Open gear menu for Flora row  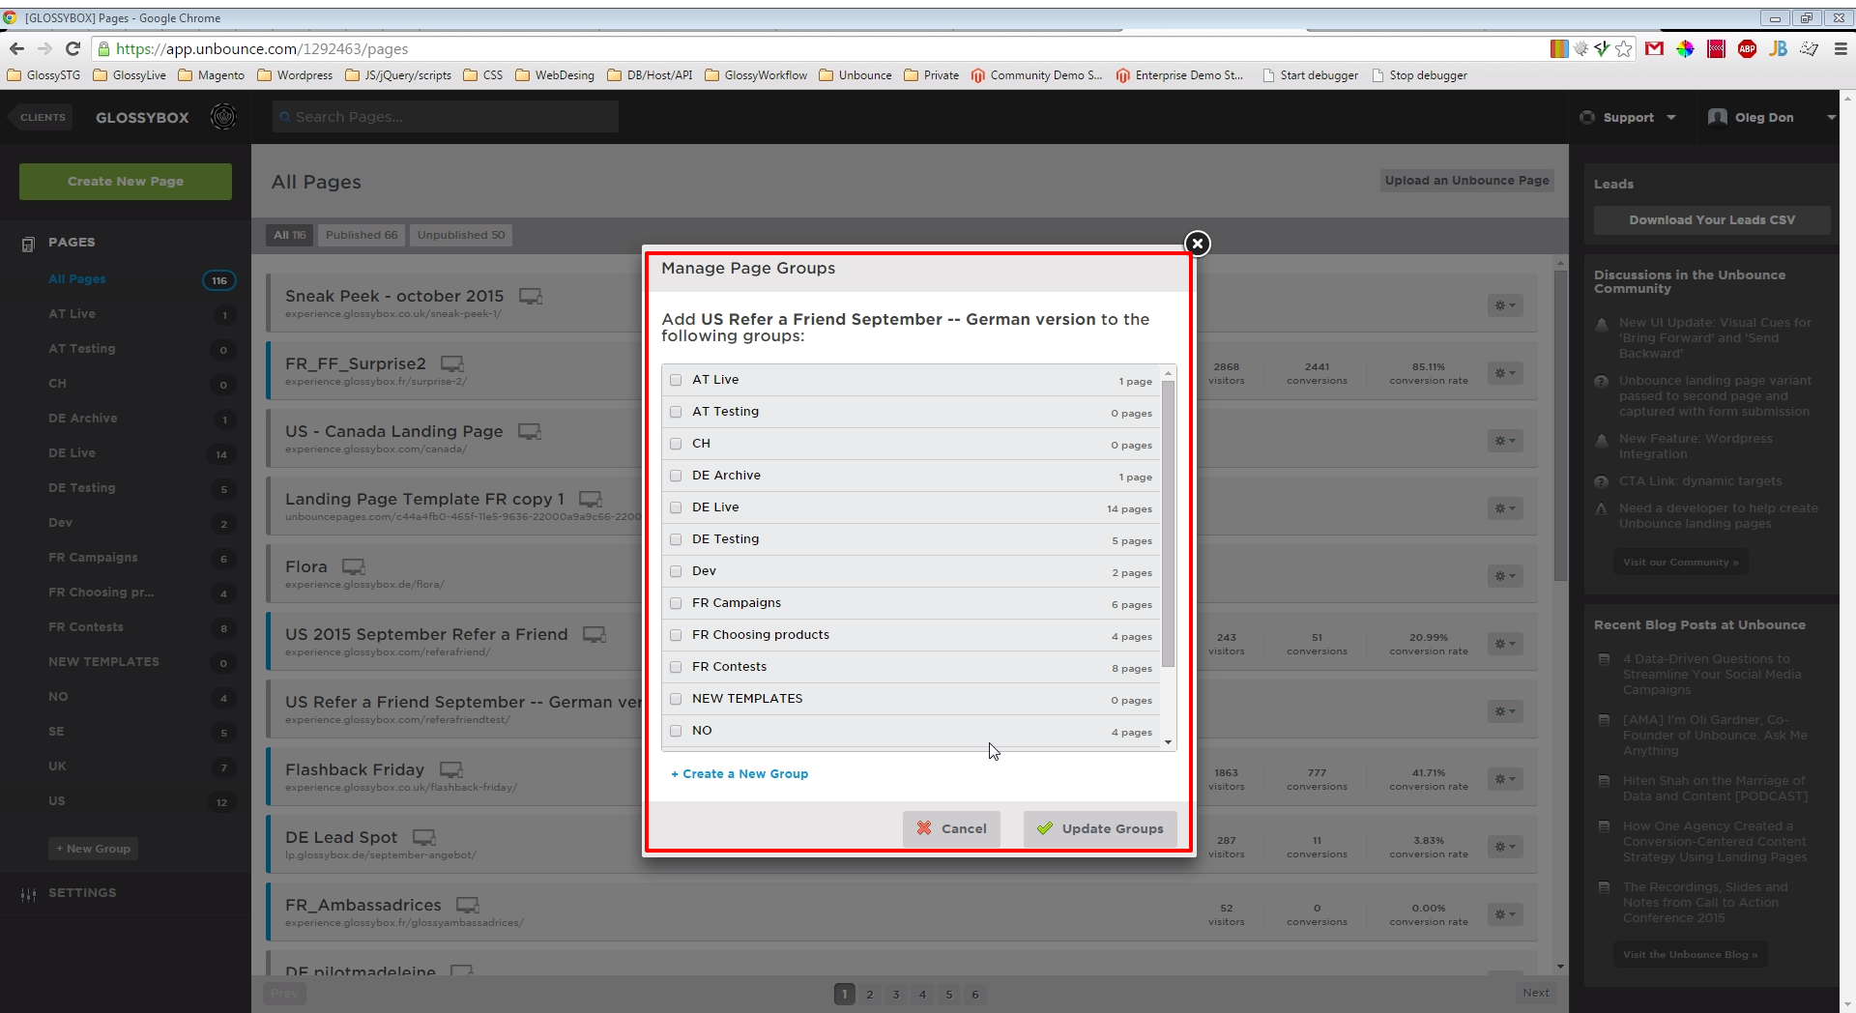click(x=1505, y=576)
